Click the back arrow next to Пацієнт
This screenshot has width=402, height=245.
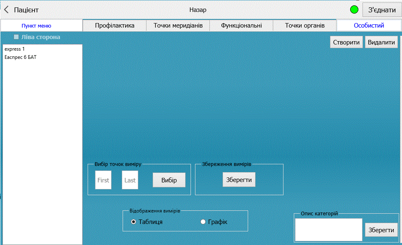click(x=6, y=10)
